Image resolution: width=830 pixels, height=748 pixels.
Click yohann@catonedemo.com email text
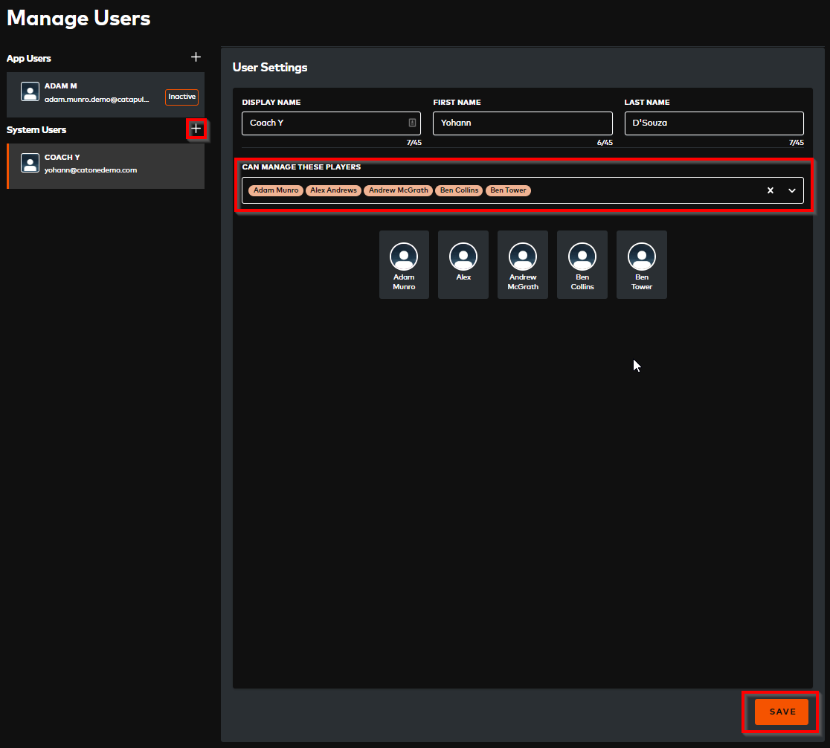(91, 170)
